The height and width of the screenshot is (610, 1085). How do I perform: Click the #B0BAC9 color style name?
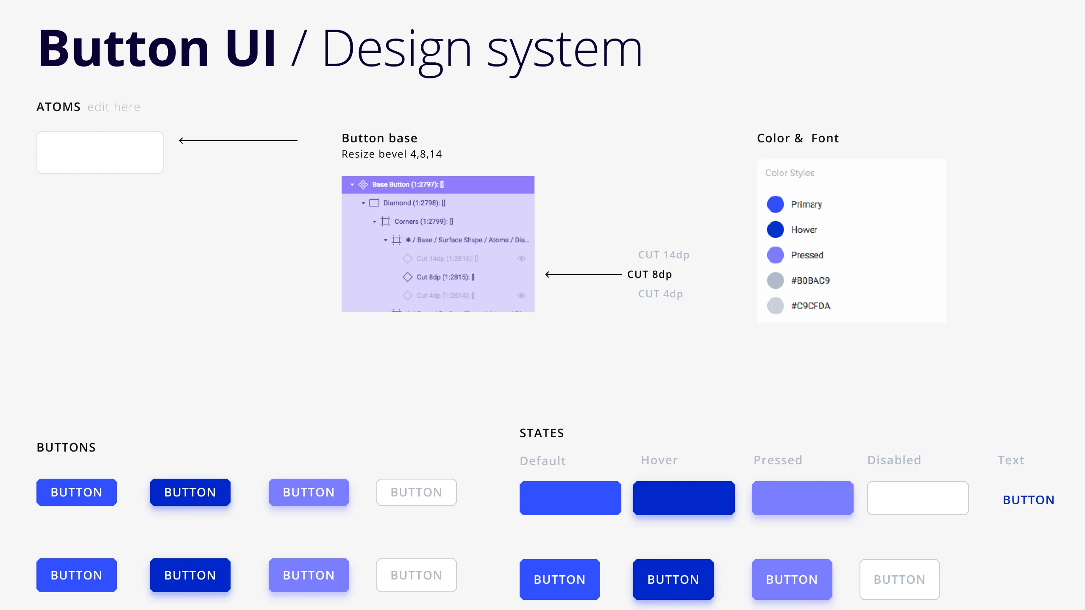[x=810, y=280]
